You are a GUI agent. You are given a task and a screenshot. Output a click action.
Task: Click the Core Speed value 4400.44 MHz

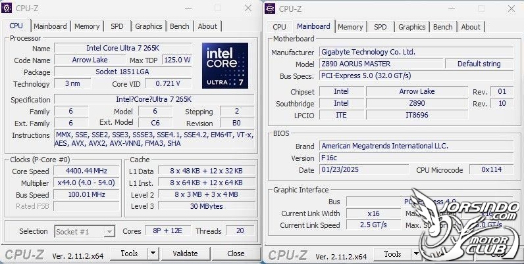86,171
